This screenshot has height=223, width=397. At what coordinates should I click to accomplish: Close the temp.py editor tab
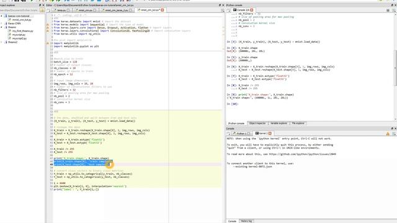point(68,10)
